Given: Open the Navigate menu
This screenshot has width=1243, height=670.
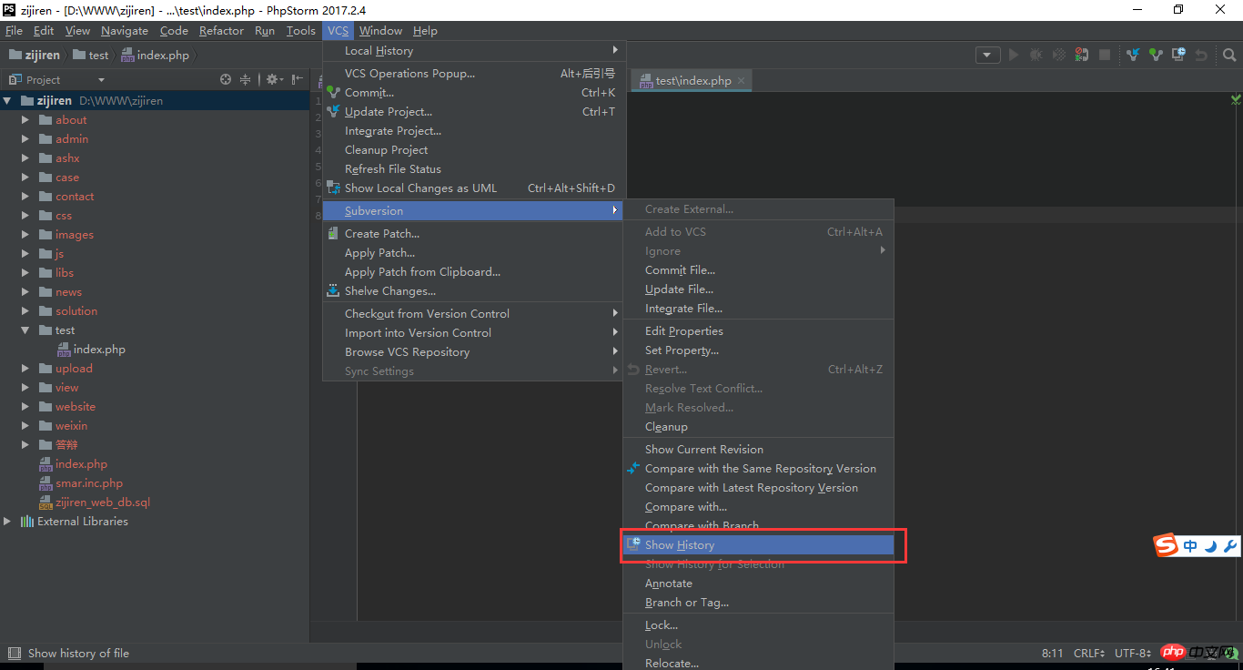Looking at the screenshot, I should pyautogui.click(x=125, y=31).
